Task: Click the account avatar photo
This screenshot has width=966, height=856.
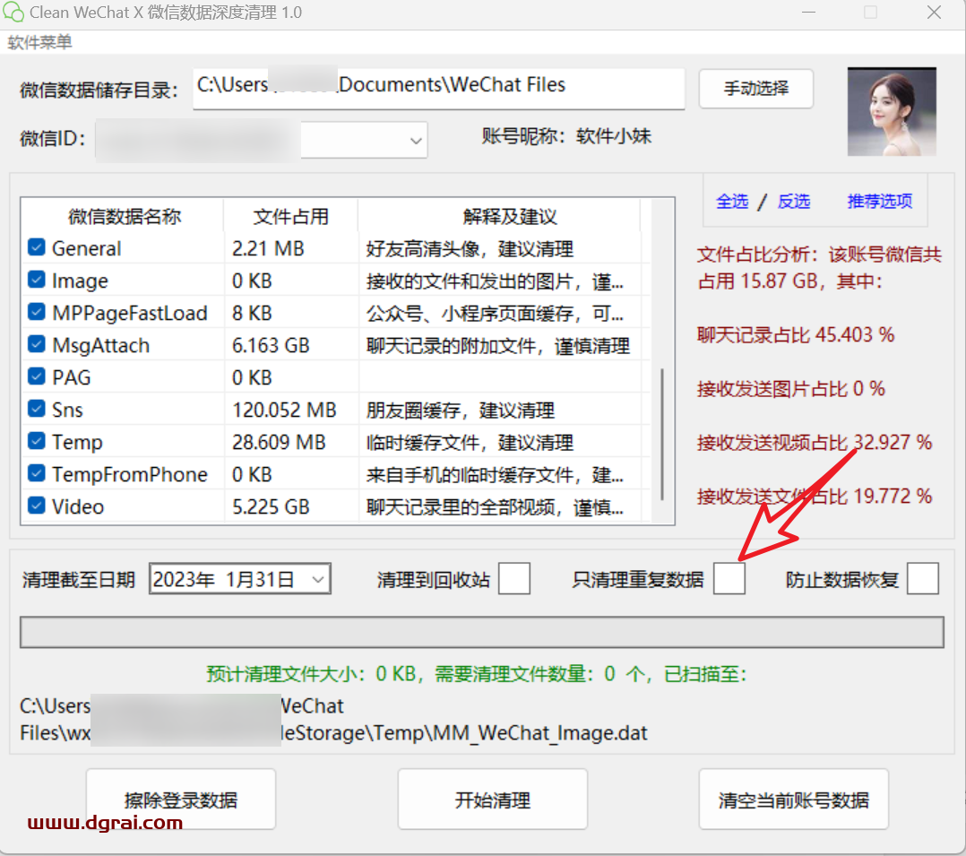Action: pos(892,111)
